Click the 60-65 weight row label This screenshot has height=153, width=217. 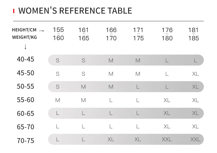click(x=26, y=114)
